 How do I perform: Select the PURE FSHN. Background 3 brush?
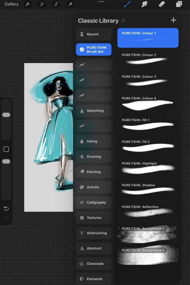pyautogui.click(x=148, y=255)
